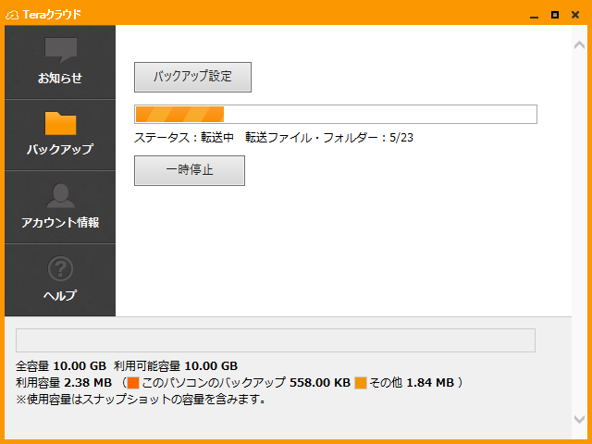Select the バックアップ sidebar label
Viewport: 592px width, 444px height.
[60, 149]
